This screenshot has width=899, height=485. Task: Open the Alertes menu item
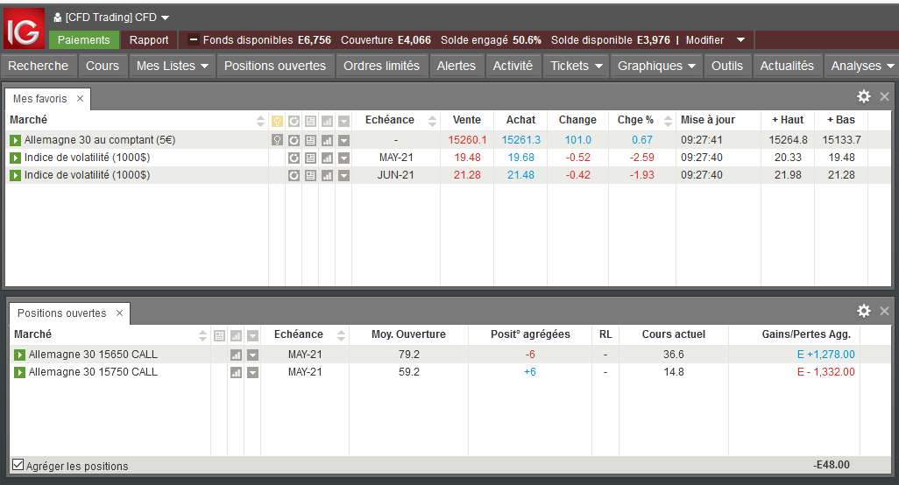coord(457,66)
